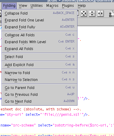The width and height of the screenshot is (114, 136).
Task: Click the 'file:///genid.xsl' string in the editor
Action: coord(62,115)
